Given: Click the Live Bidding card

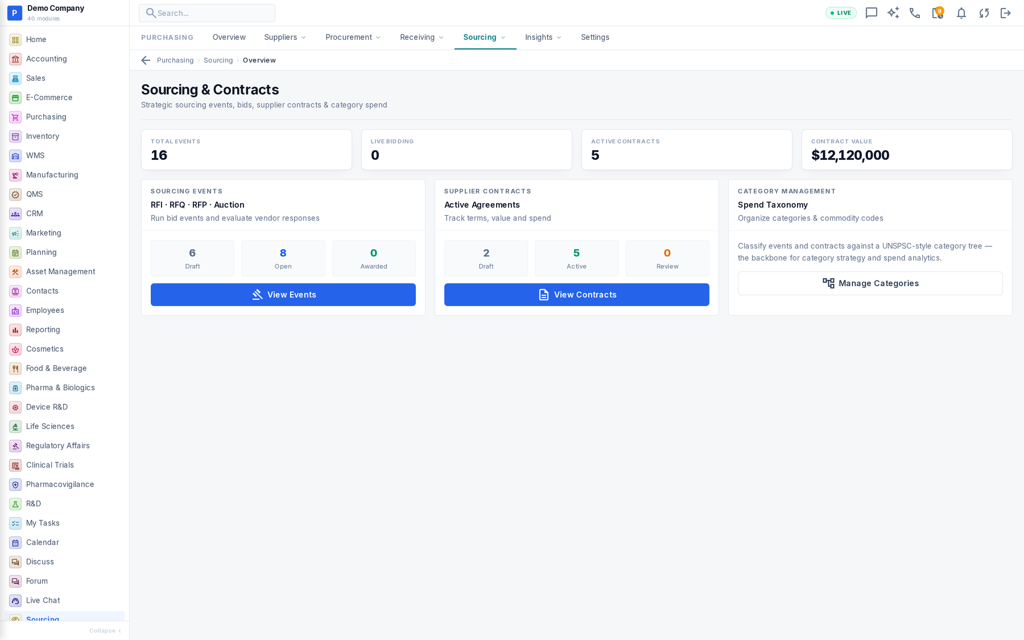Looking at the screenshot, I should click(x=466, y=150).
